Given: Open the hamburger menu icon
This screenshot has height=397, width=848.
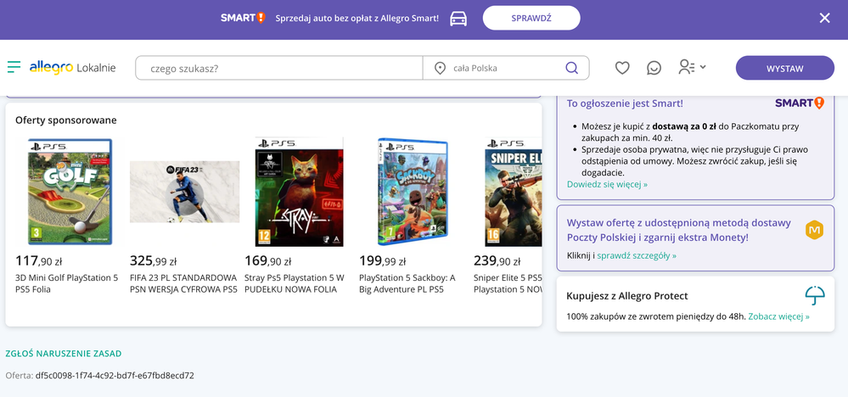Looking at the screenshot, I should (x=14, y=67).
